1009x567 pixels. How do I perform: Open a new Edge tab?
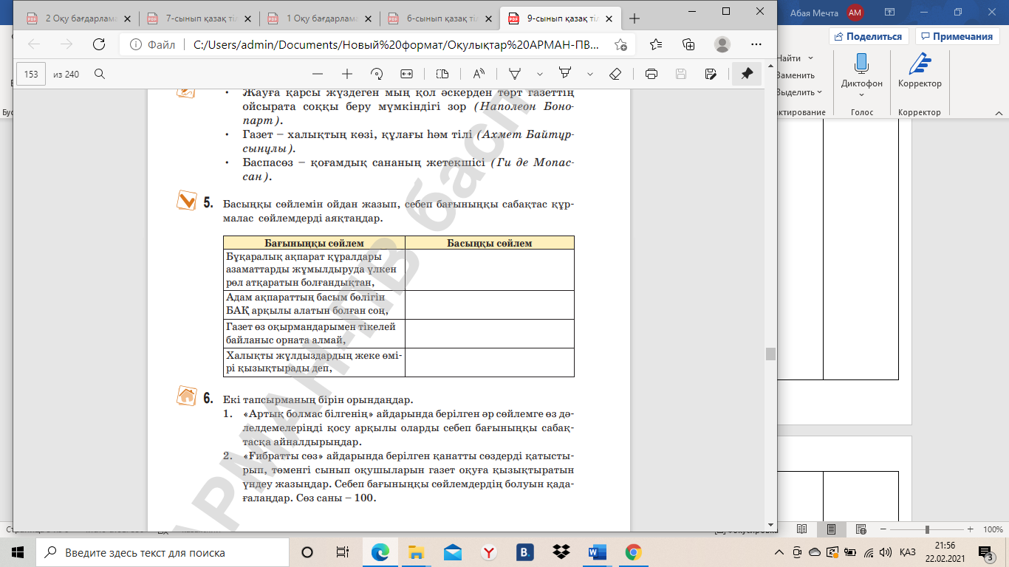(x=635, y=18)
